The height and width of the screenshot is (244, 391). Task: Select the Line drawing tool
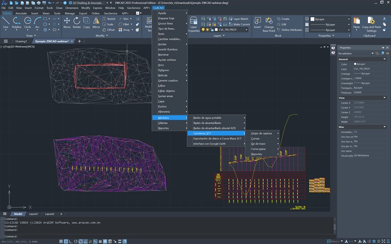point(5,22)
